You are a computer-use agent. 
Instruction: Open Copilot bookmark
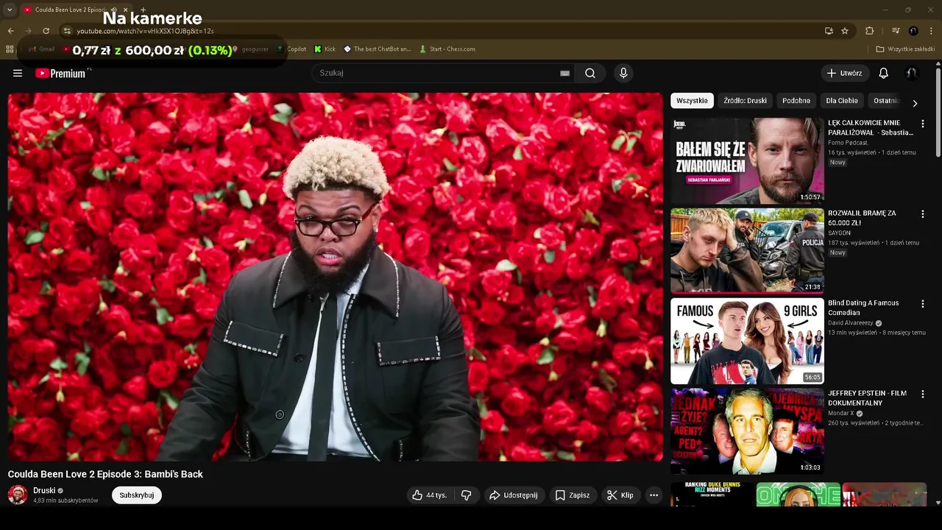pos(291,49)
